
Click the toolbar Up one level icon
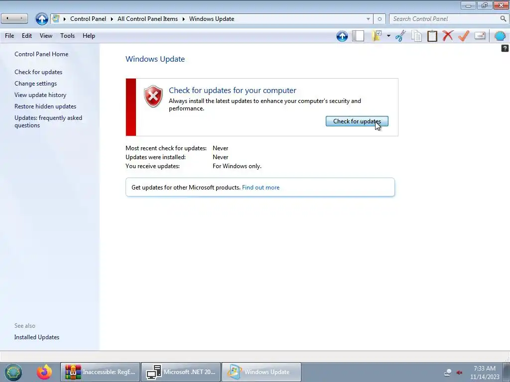click(342, 36)
